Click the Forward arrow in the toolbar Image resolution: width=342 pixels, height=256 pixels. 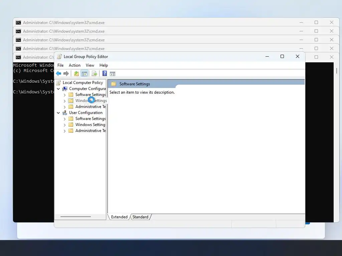pyautogui.click(x=66, y=74)
